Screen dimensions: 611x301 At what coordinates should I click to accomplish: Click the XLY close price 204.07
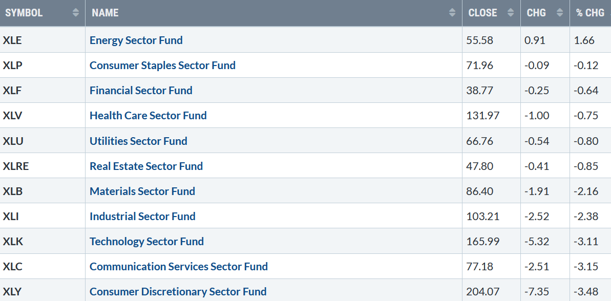point(480,292)
